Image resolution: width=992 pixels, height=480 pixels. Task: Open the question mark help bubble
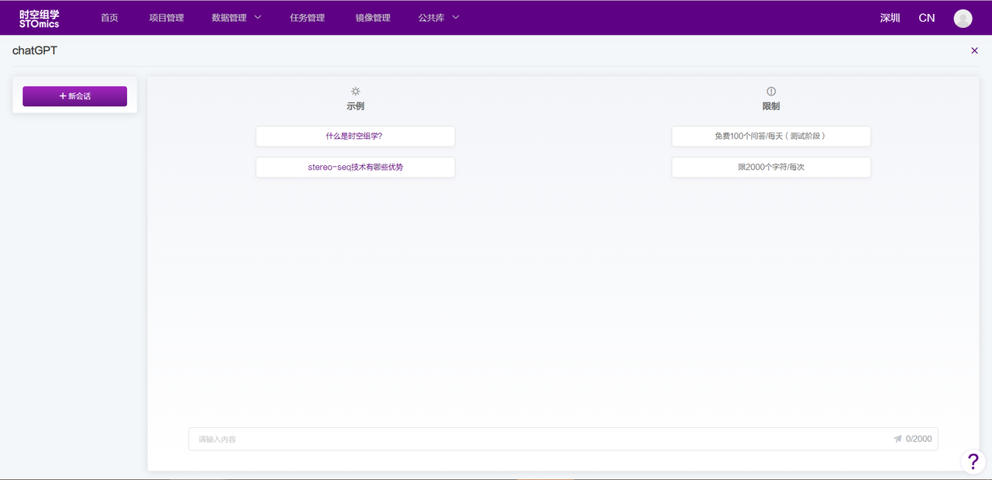tap(973, 461)
